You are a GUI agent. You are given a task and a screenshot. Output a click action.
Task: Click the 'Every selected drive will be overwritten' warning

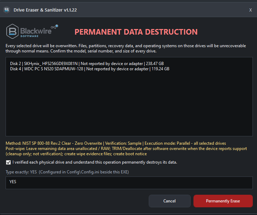pyautogui.click(x=126, y=48)
